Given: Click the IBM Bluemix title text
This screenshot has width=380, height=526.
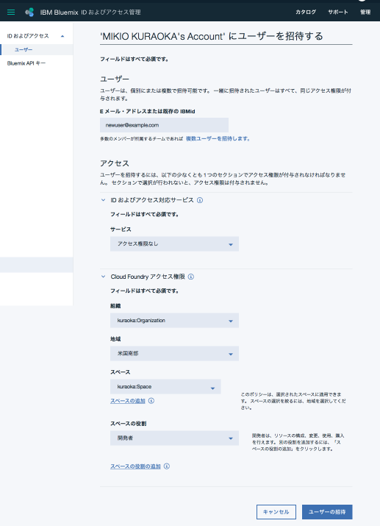Looking at the screenshot, I should (x=60, y=13).
